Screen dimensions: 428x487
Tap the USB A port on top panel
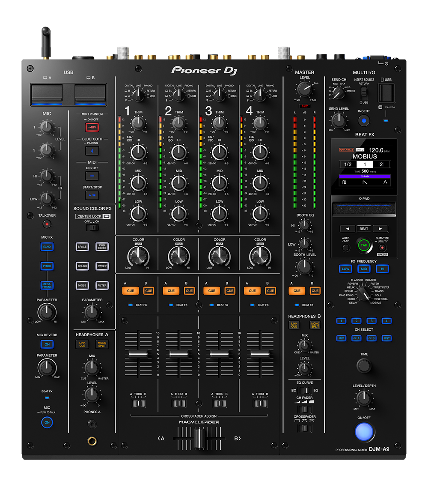pyautogui.click(x=47, y=93)
